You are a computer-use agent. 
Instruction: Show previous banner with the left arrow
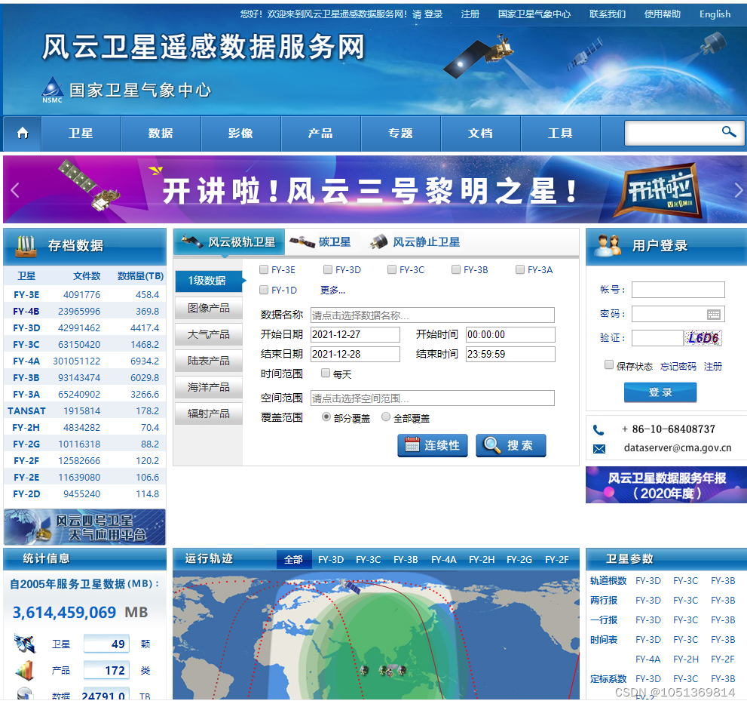click(15, 190)
